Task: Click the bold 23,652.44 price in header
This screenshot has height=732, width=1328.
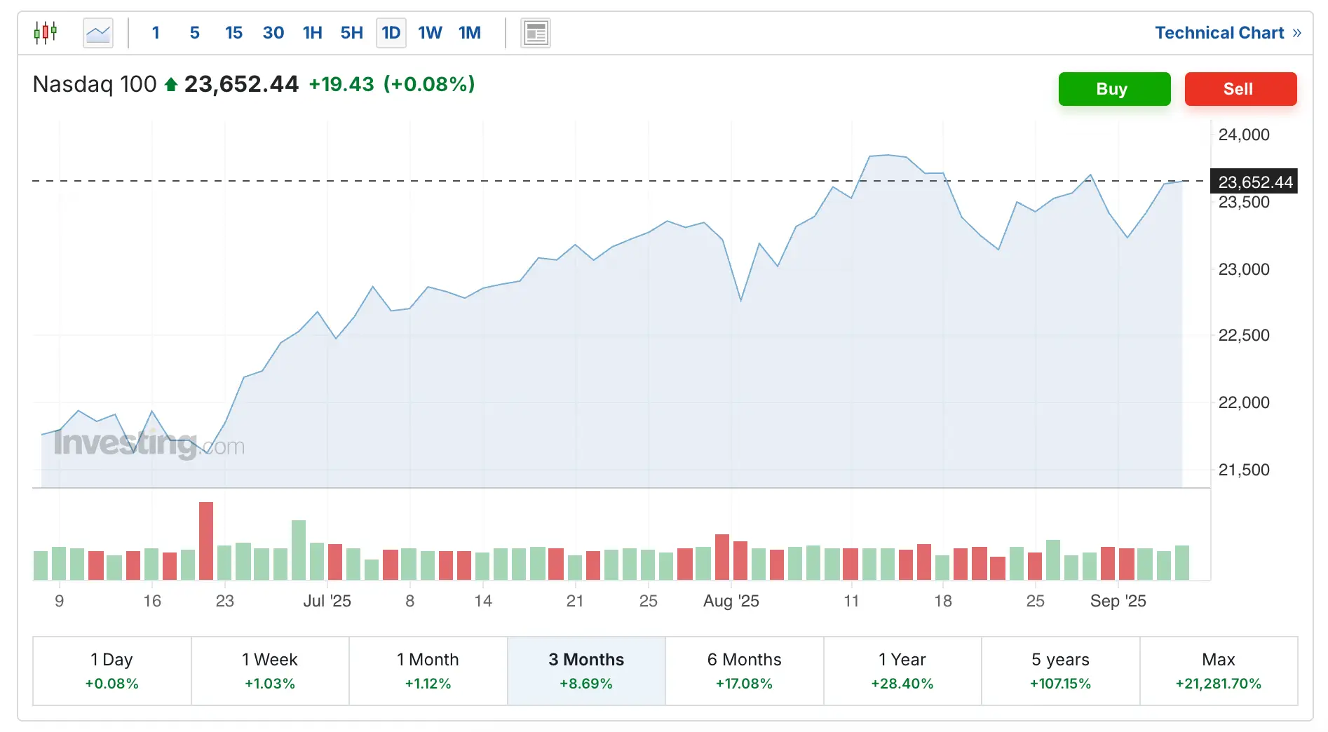Action: pyautogui.click(x=241, y=84)
